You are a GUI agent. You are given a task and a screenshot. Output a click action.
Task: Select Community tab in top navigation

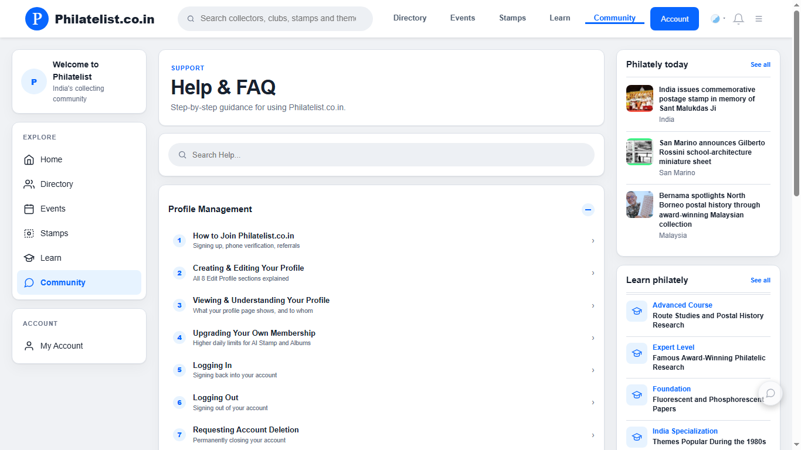click(615, 18)
